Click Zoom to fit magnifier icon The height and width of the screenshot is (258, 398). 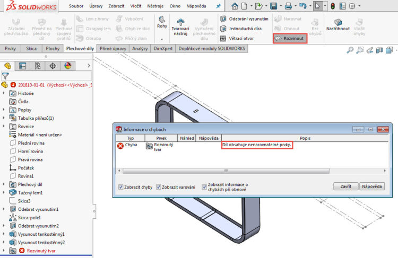[350, 50]
